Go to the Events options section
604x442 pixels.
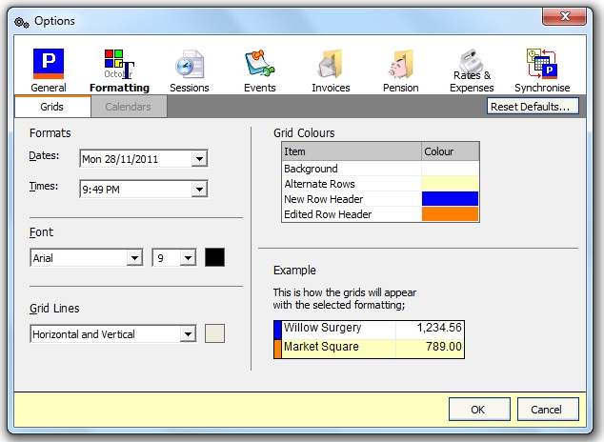[260, 70]
